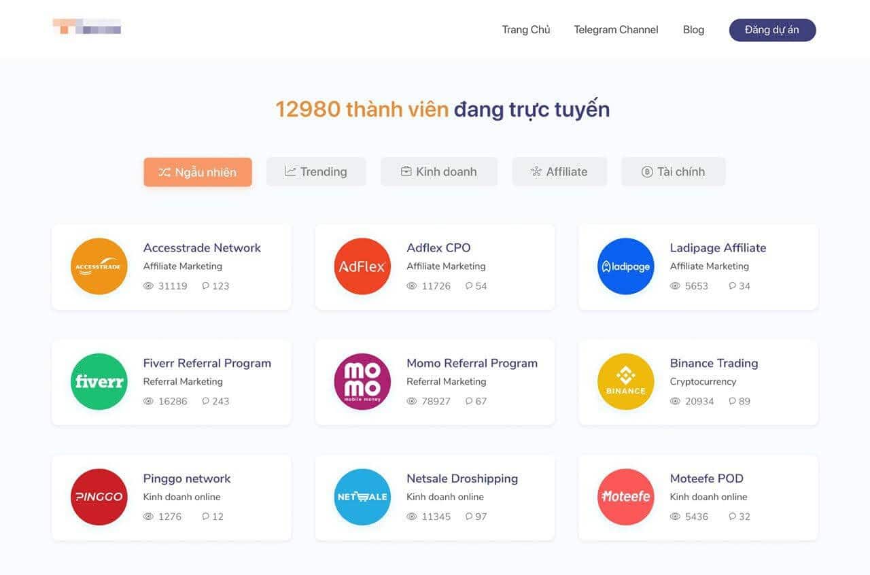
Task: Click eye views icon on Fiverr Referral card
Action: click(x=149, y=402)
